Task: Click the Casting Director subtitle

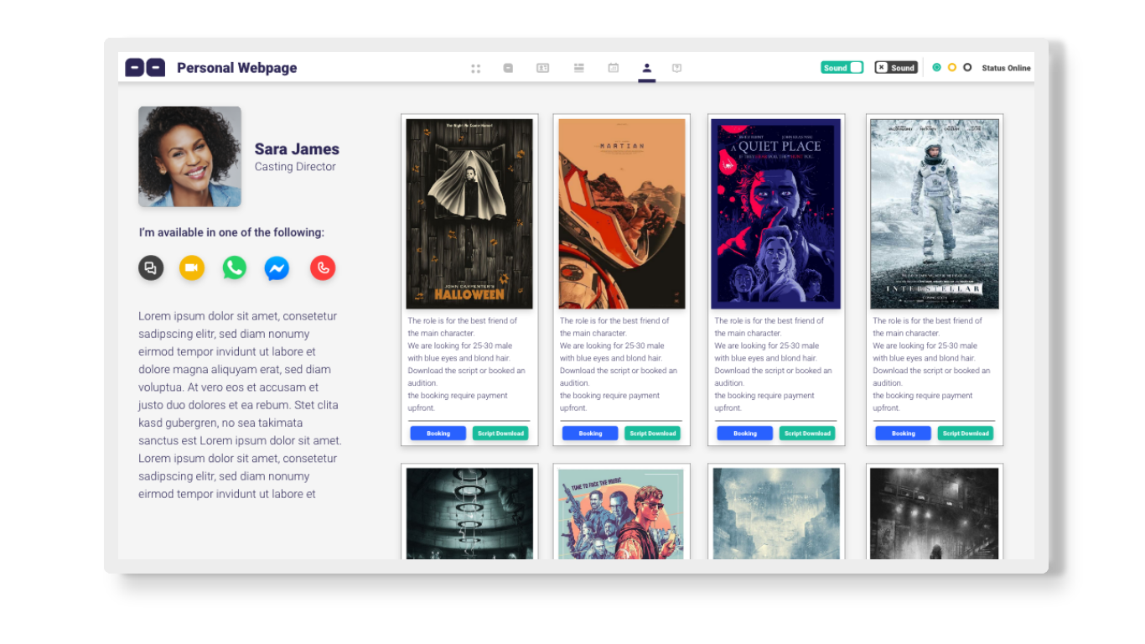Action: click(295, 167)
